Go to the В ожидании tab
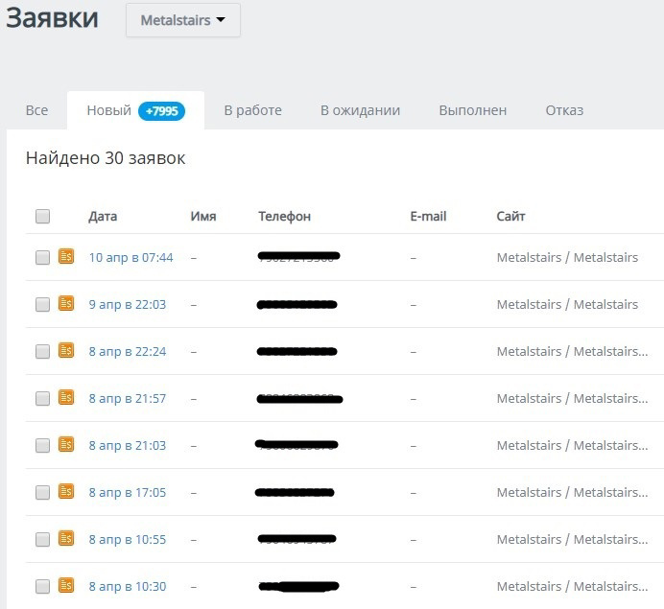The height and width of the screenshot is (609, 664). click(x=360, y=110)
